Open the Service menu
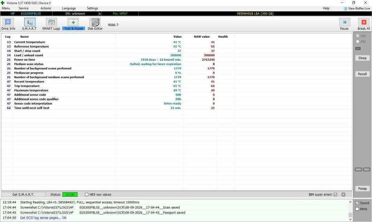Image resolution: width=372 pixels, height=222 pixels. point(24,8)
